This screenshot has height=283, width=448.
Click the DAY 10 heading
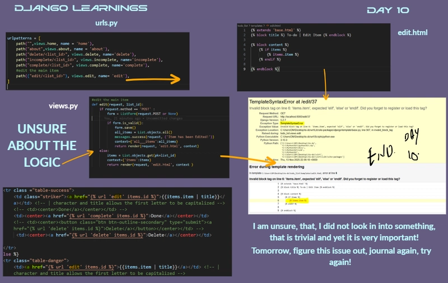coord(388,10)
